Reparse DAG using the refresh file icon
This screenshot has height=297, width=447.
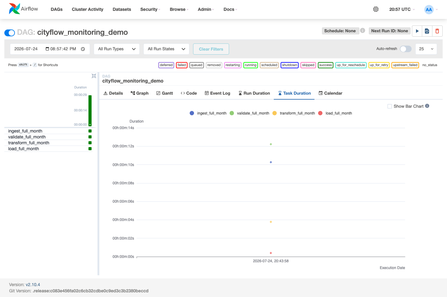(427, 31)
